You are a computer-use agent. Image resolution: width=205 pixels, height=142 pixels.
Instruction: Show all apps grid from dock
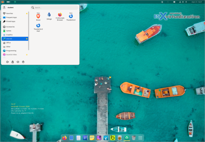(x=140, y=138)
